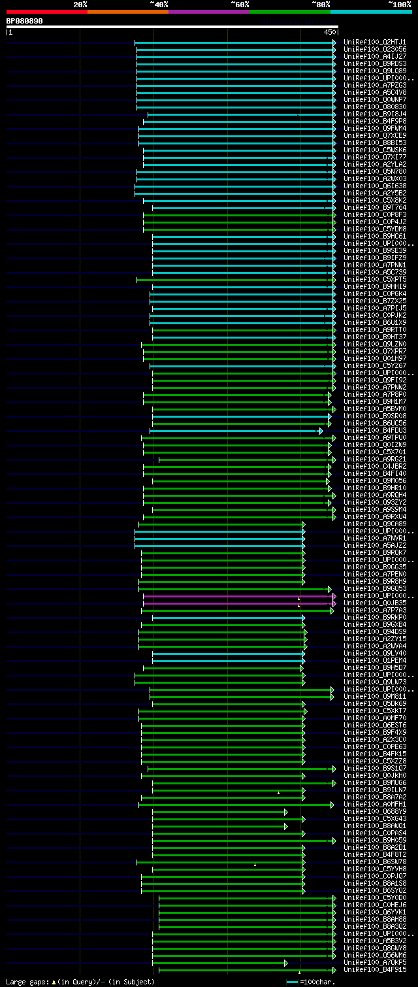The image size is (418, 987).
Task: Select the label UniRef100_A7PNW1
Action: click(375, 265)
